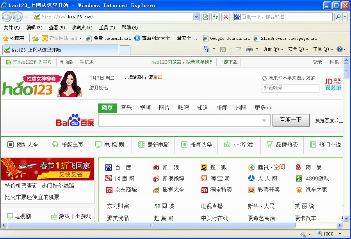
Task: Open the 安全(S) dropdown menu
Action: point(296,49)
